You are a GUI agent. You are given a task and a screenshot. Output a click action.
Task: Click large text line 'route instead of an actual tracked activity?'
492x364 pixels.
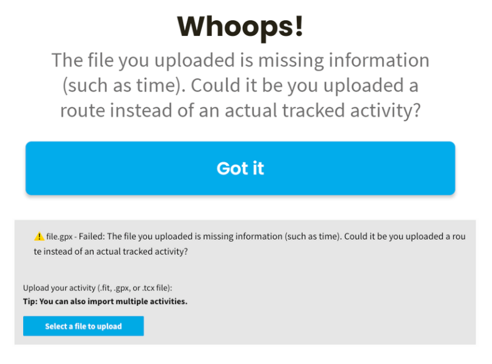(240, 110)
